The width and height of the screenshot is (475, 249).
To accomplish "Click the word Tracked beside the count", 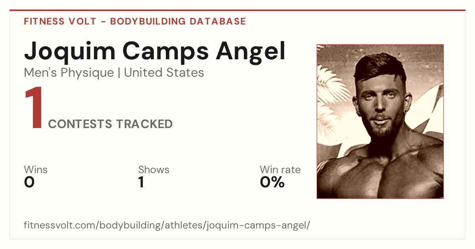I will point(144,124).
